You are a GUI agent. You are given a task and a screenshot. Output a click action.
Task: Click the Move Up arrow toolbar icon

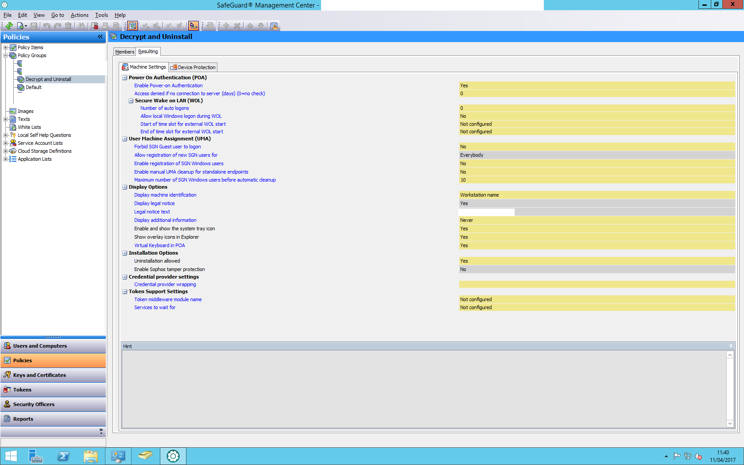click(250, 26)
